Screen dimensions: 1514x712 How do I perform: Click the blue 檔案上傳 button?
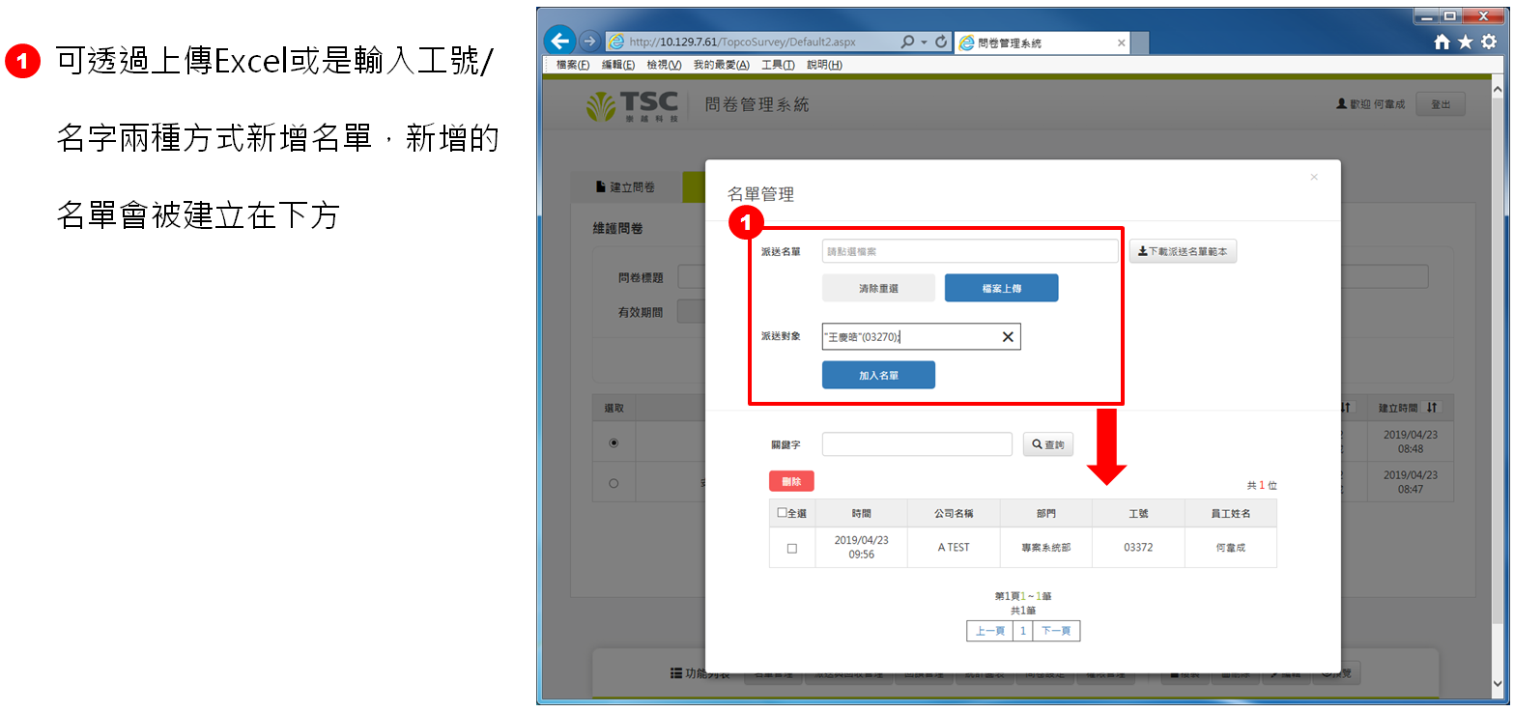(x=1001, y=288)
